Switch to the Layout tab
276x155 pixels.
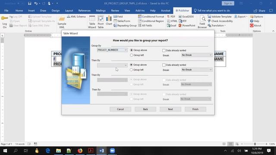click(69, 10)
